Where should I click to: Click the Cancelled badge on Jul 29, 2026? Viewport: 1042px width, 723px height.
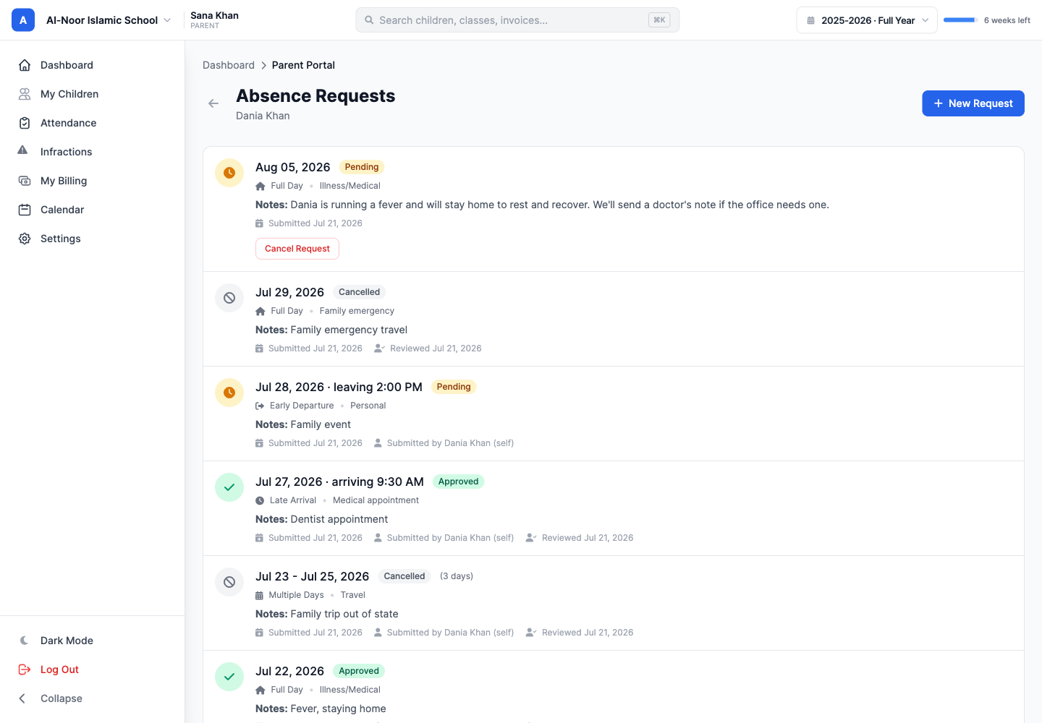coord(359,292)
